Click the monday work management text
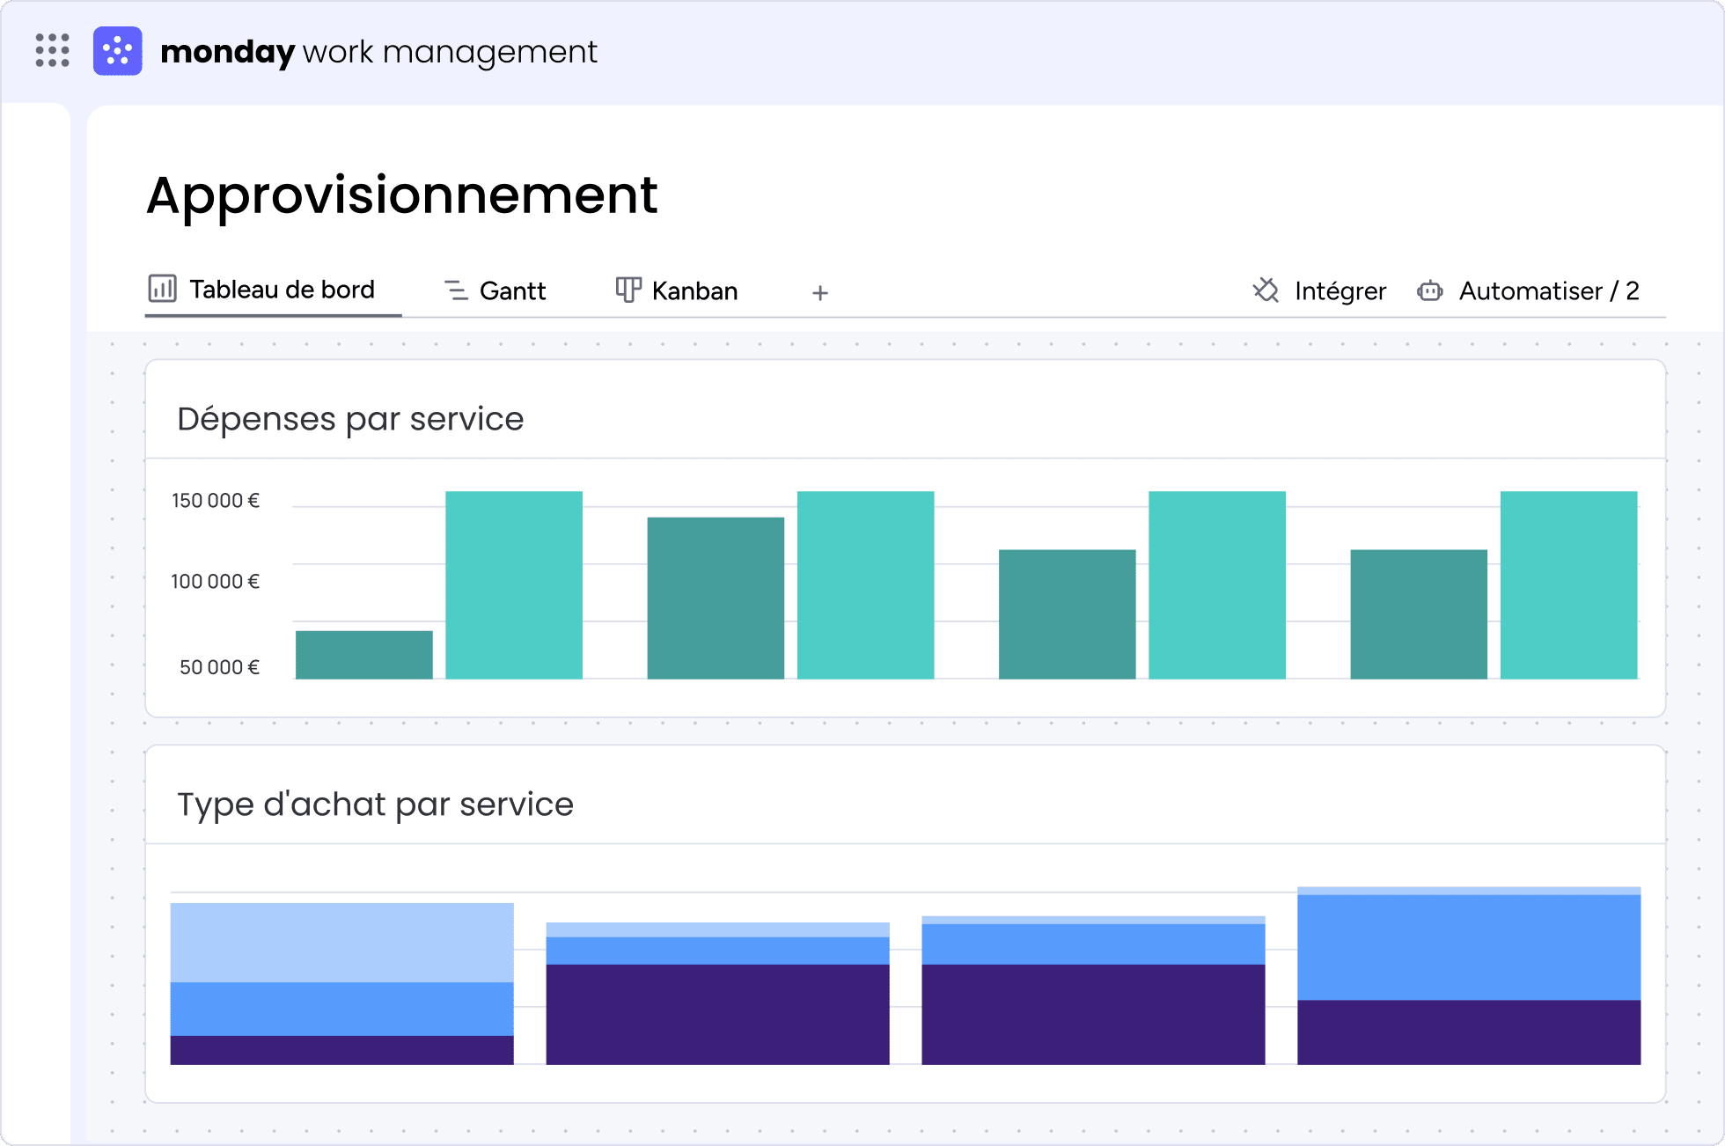Viewport: 1725px width, 1146px height. (378, 51)
